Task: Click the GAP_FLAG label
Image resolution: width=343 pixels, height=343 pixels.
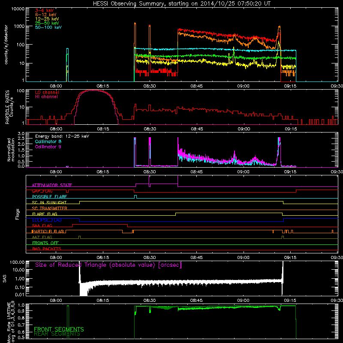Action: (42, 191)
